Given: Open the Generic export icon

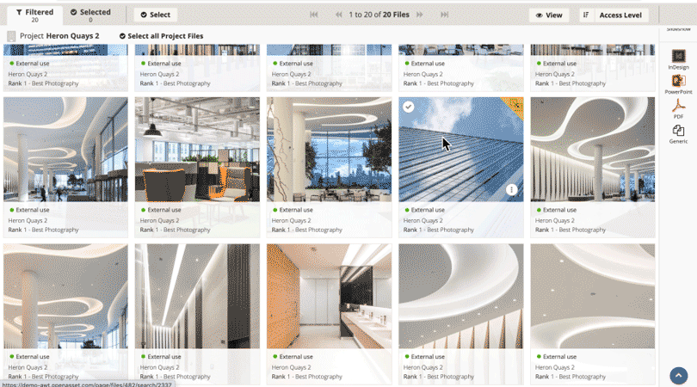Looking at the screenshot, I should (678, 131).
